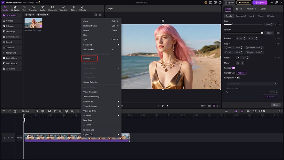Click the sort list icon in media panel
The image size is (284, 160).
tap(100, 15)
